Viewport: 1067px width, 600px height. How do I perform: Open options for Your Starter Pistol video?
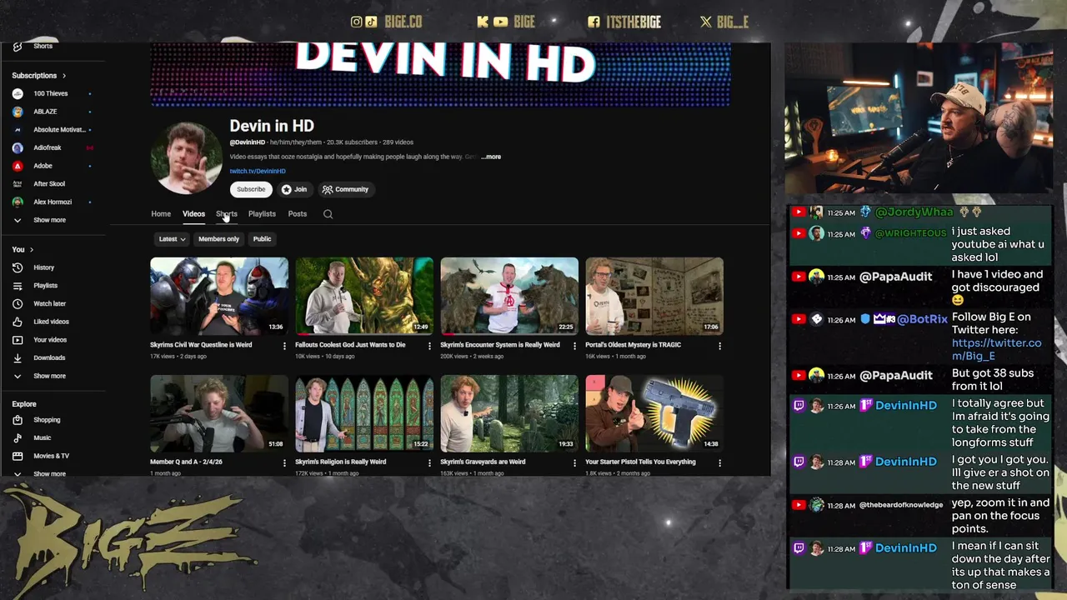coord(719,462)
